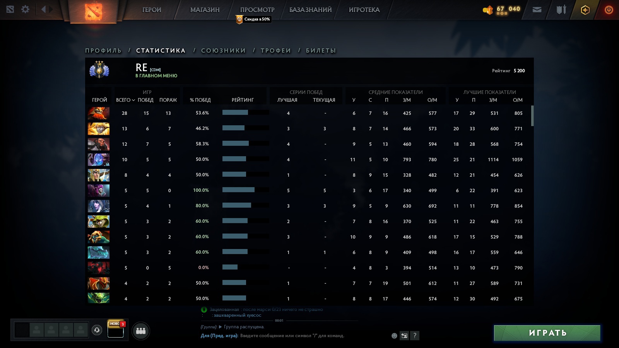Open the mail envelope icon

point(537,10)
